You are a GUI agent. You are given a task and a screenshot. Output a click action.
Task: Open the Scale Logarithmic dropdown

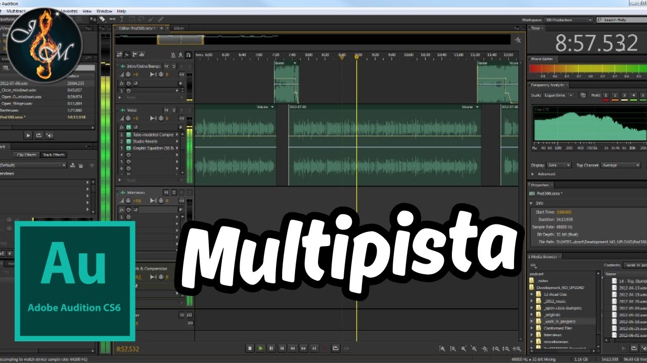pos(559,95)
